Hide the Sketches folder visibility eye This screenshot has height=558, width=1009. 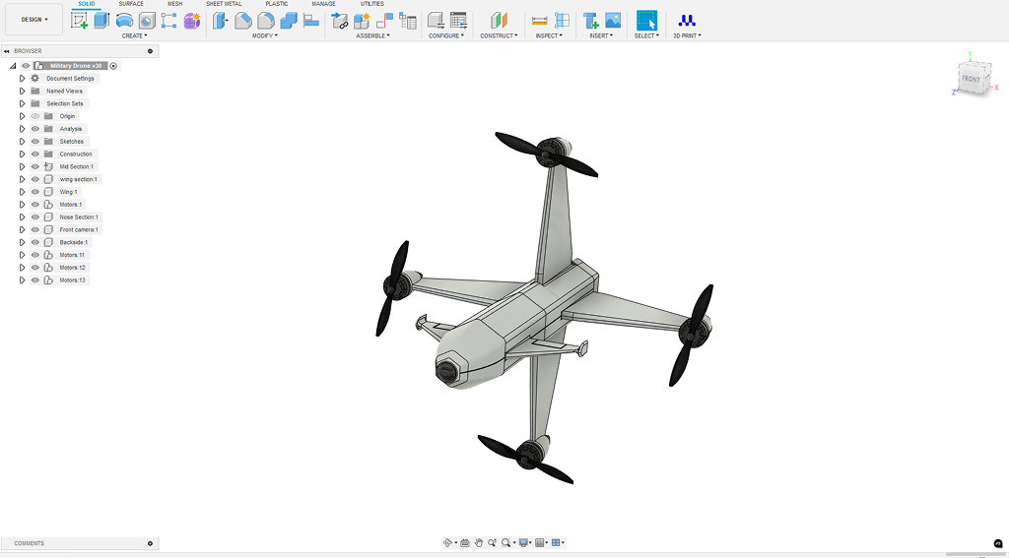(x=35, y=142)
